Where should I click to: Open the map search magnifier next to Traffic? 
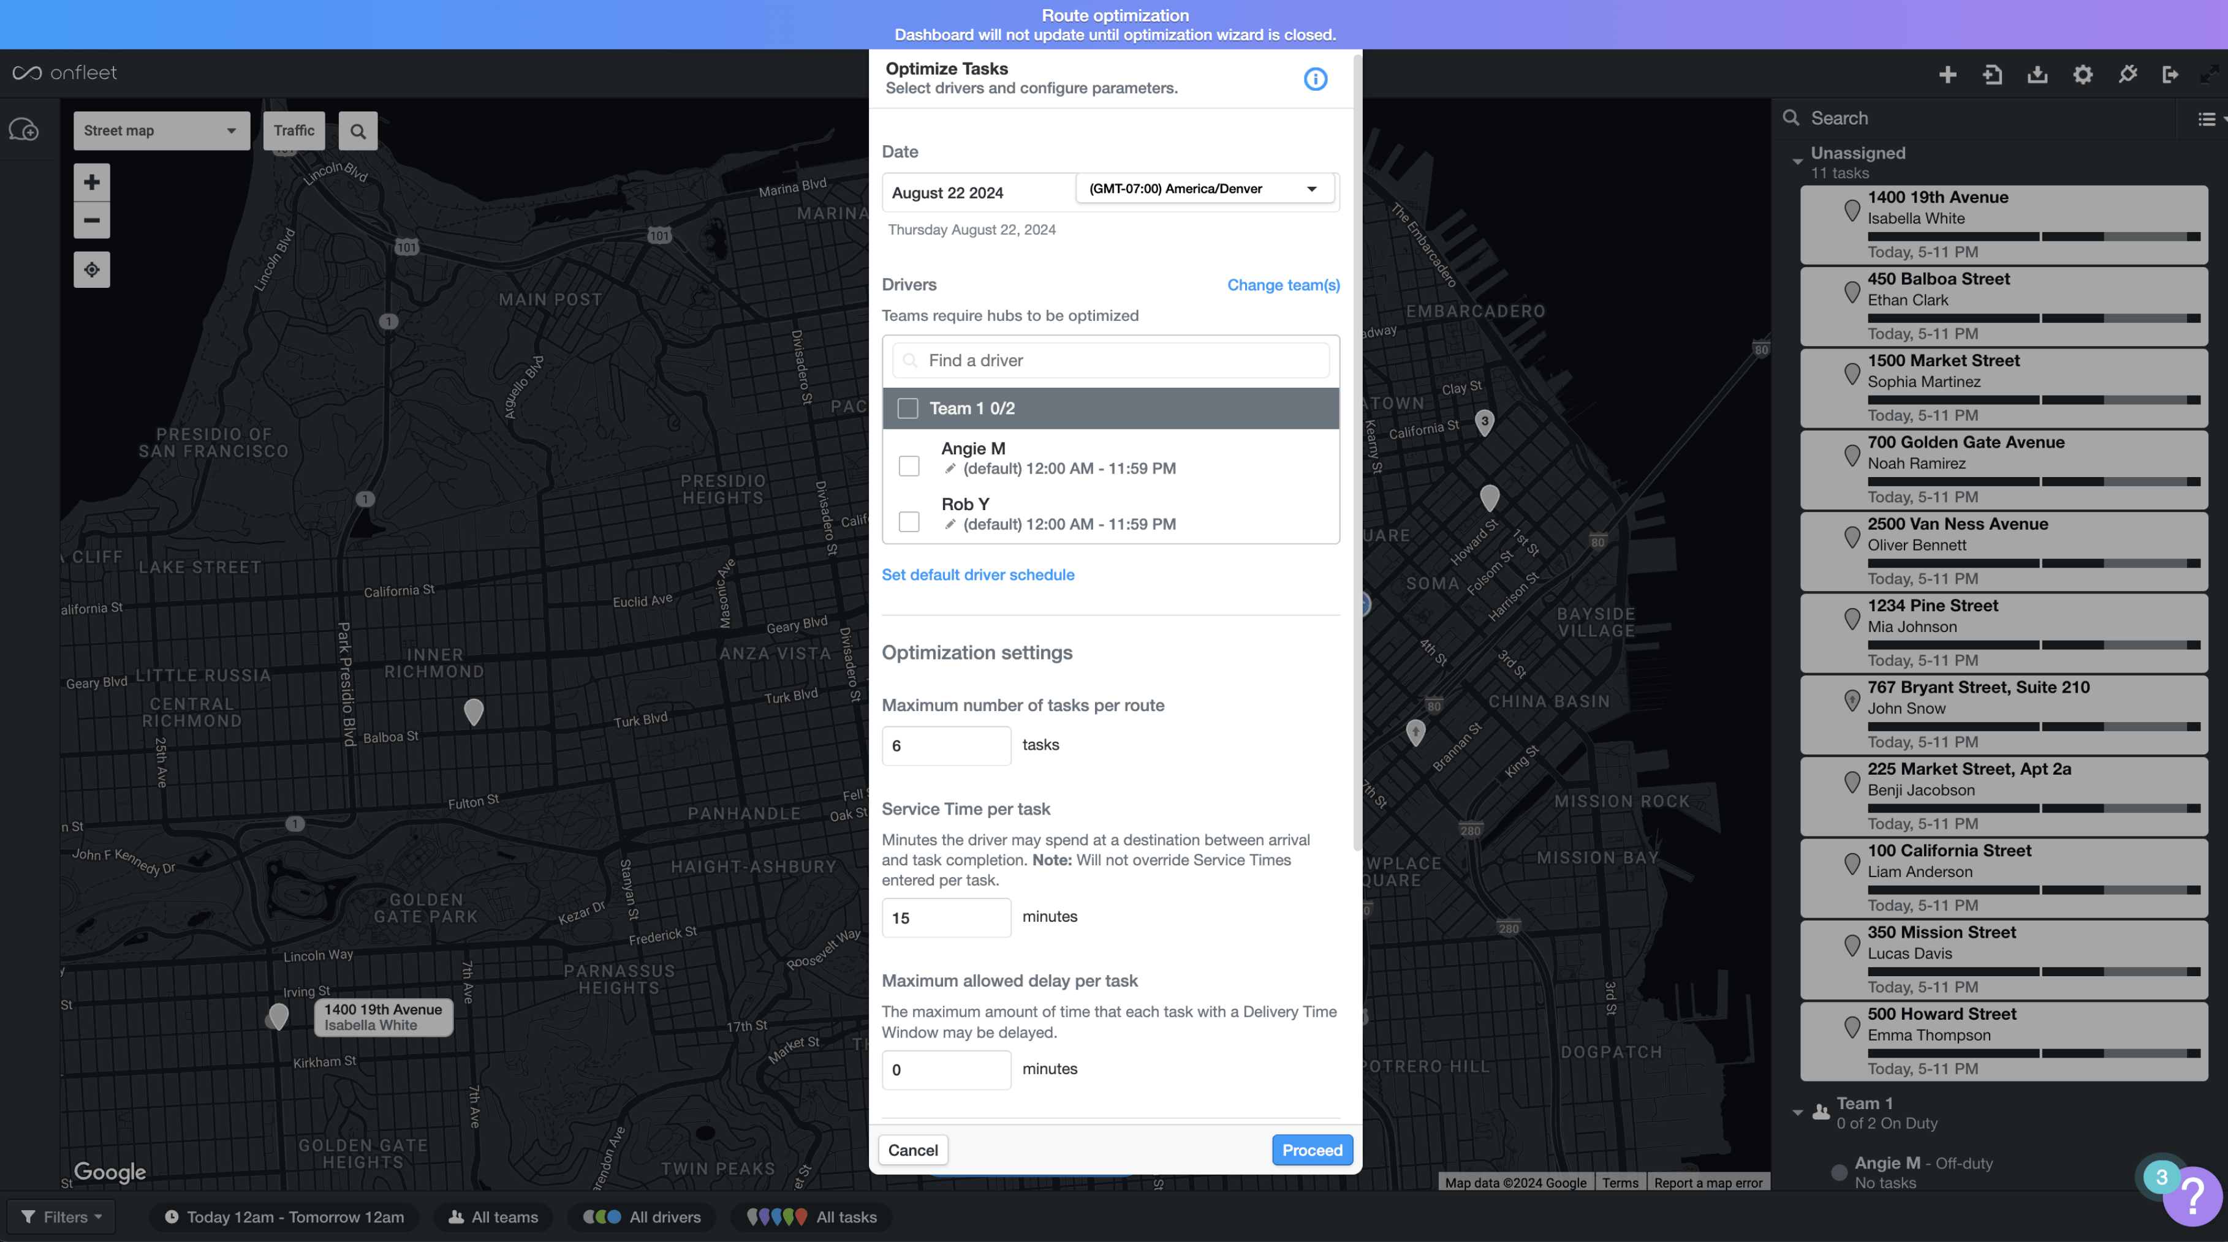(358, 130)
